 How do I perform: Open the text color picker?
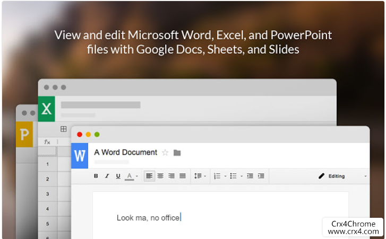coord(130,176)
